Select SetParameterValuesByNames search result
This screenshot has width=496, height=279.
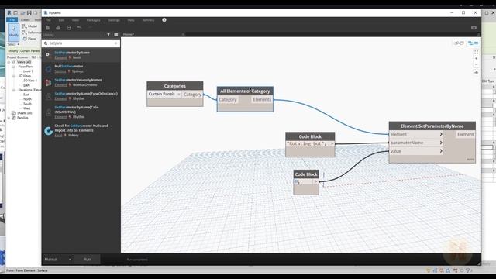pos(81,83)
